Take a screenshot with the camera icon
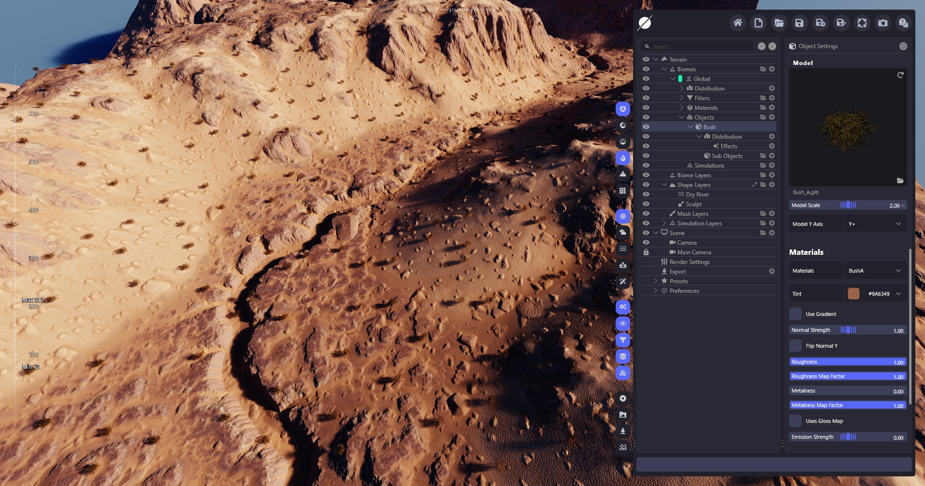This screenshot has width=925, height=486. click(883, 23)
